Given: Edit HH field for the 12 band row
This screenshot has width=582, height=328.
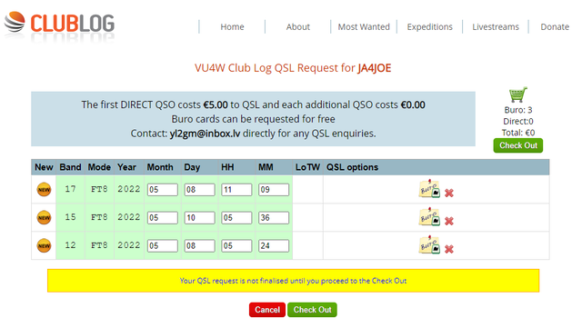Looking at the screenshot, I should coord(236,245).
